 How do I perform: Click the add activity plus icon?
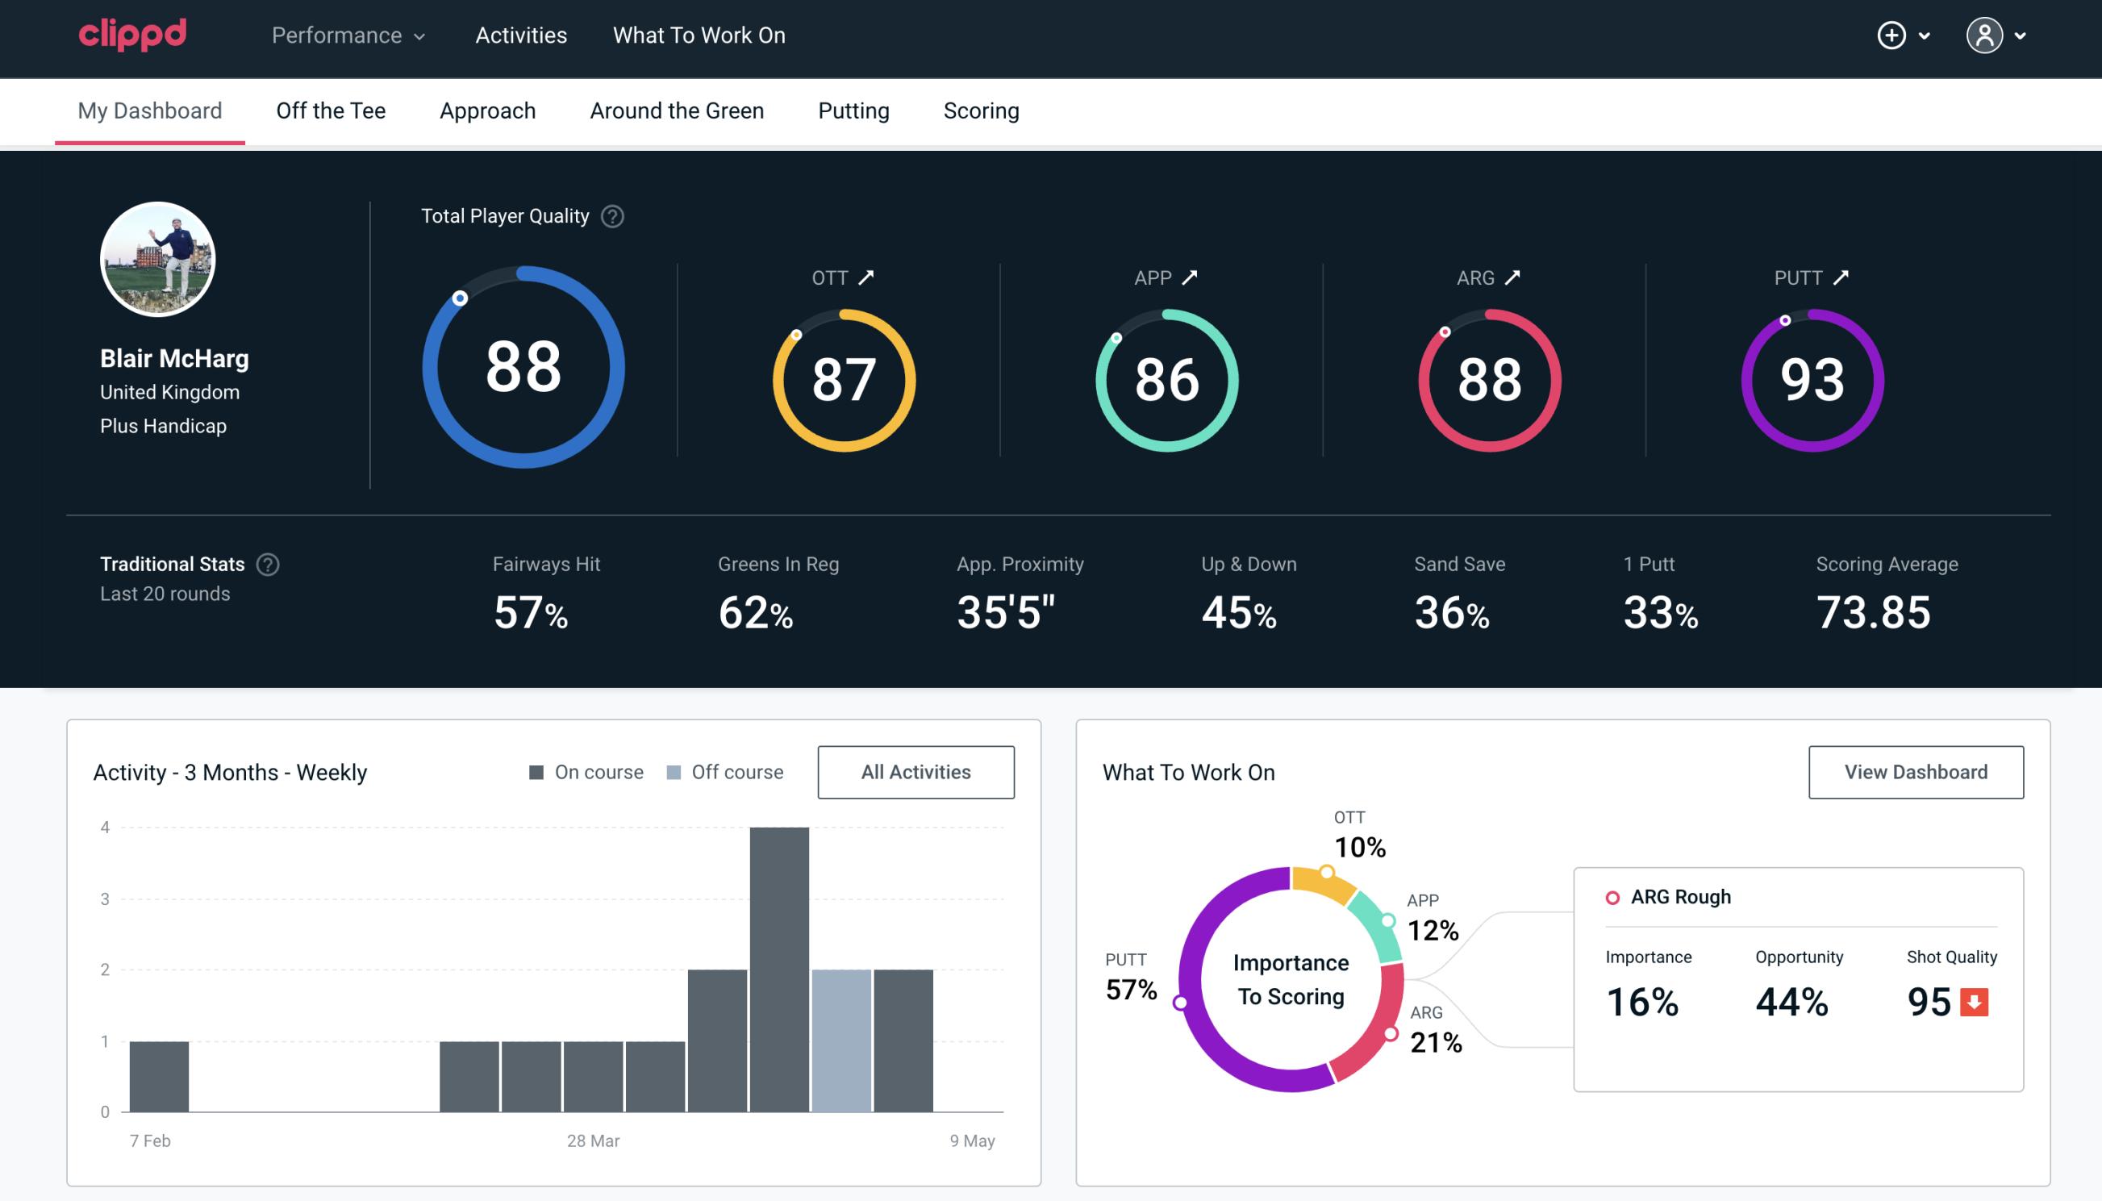click(x=1892, y=35)
